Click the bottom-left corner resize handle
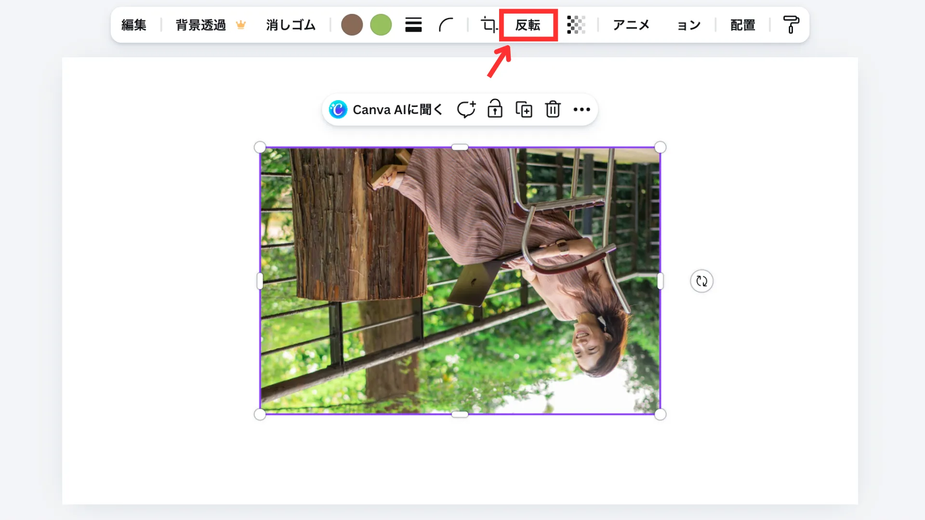The width and height of the screenshot is (925, 520). (x=260, y=414)
